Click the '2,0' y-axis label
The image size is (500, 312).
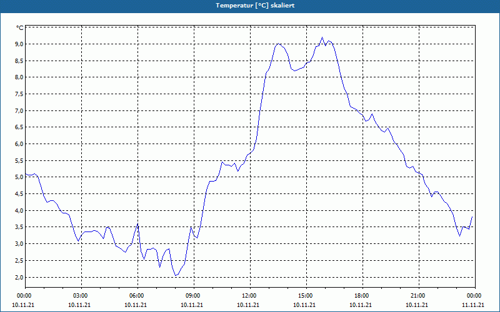(19, 277)
